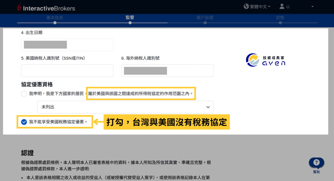Click the Interactive Brokers logo
This screenshot has height=181, width=334.
tap(46, 8)
